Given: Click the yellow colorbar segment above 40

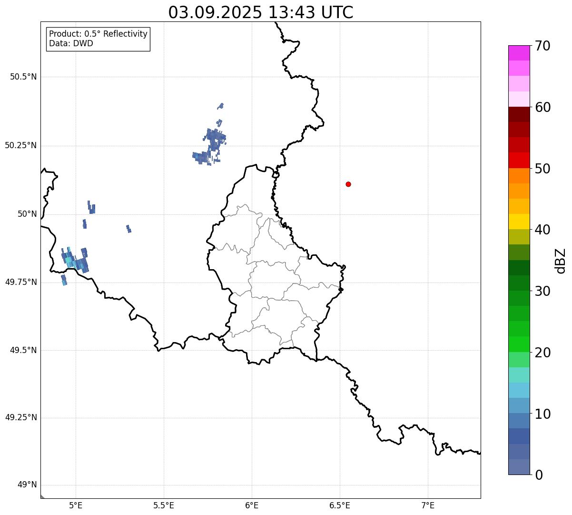Looking at the screenshot, I should [519, 222].
